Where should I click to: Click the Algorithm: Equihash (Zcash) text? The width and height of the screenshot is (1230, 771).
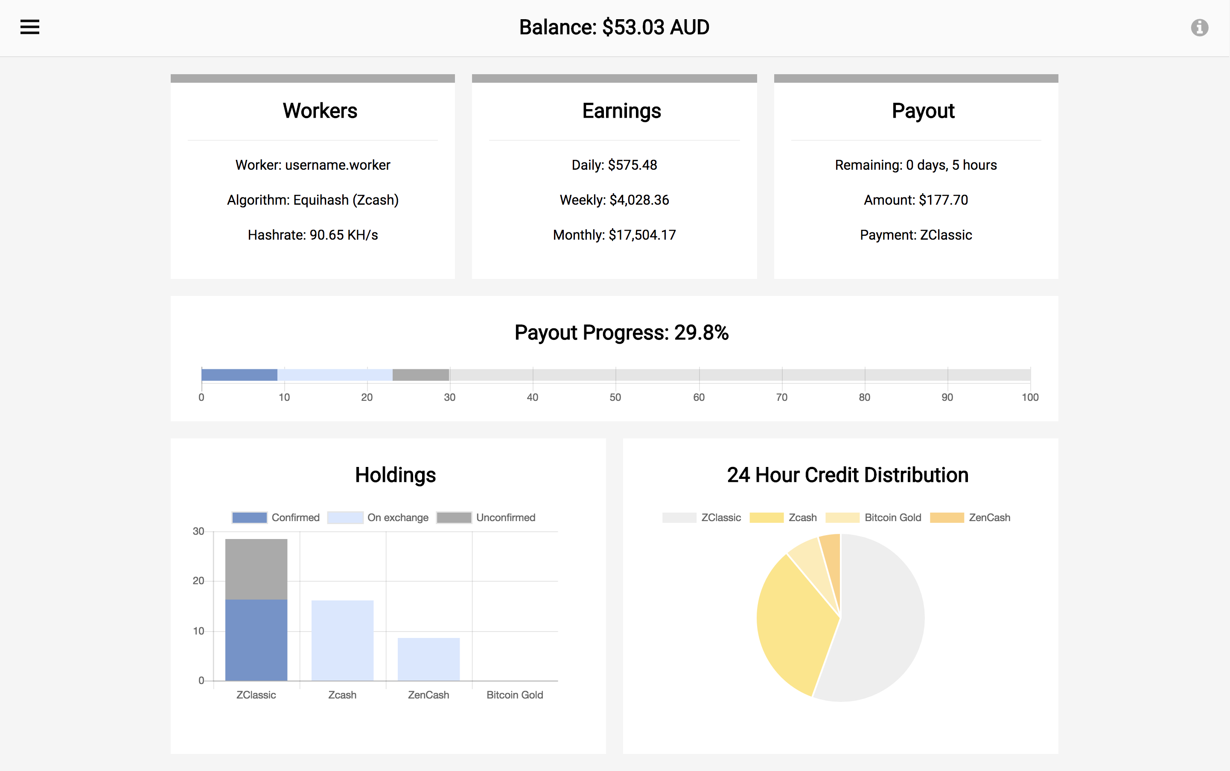(x=313, y=200)
